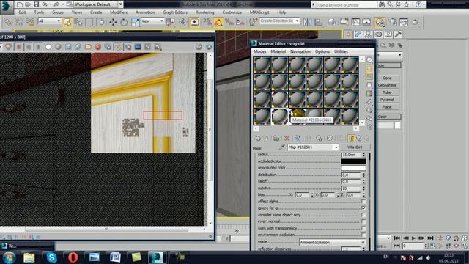Uncheck the ignore for gi checkbox
This screenshot has height=264, width=469.
[363, 208]
